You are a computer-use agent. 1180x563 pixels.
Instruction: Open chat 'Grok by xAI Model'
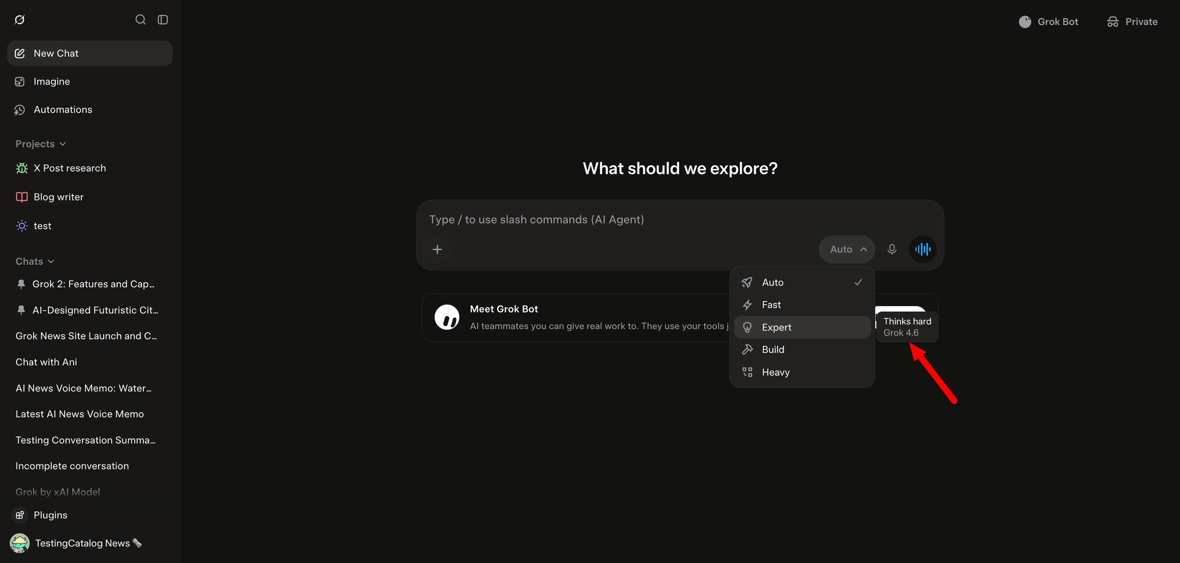tap(90, 492)
